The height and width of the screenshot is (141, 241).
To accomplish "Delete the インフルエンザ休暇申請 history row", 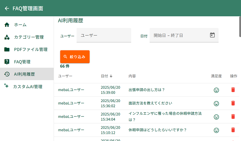I will (x=233, y=117).
